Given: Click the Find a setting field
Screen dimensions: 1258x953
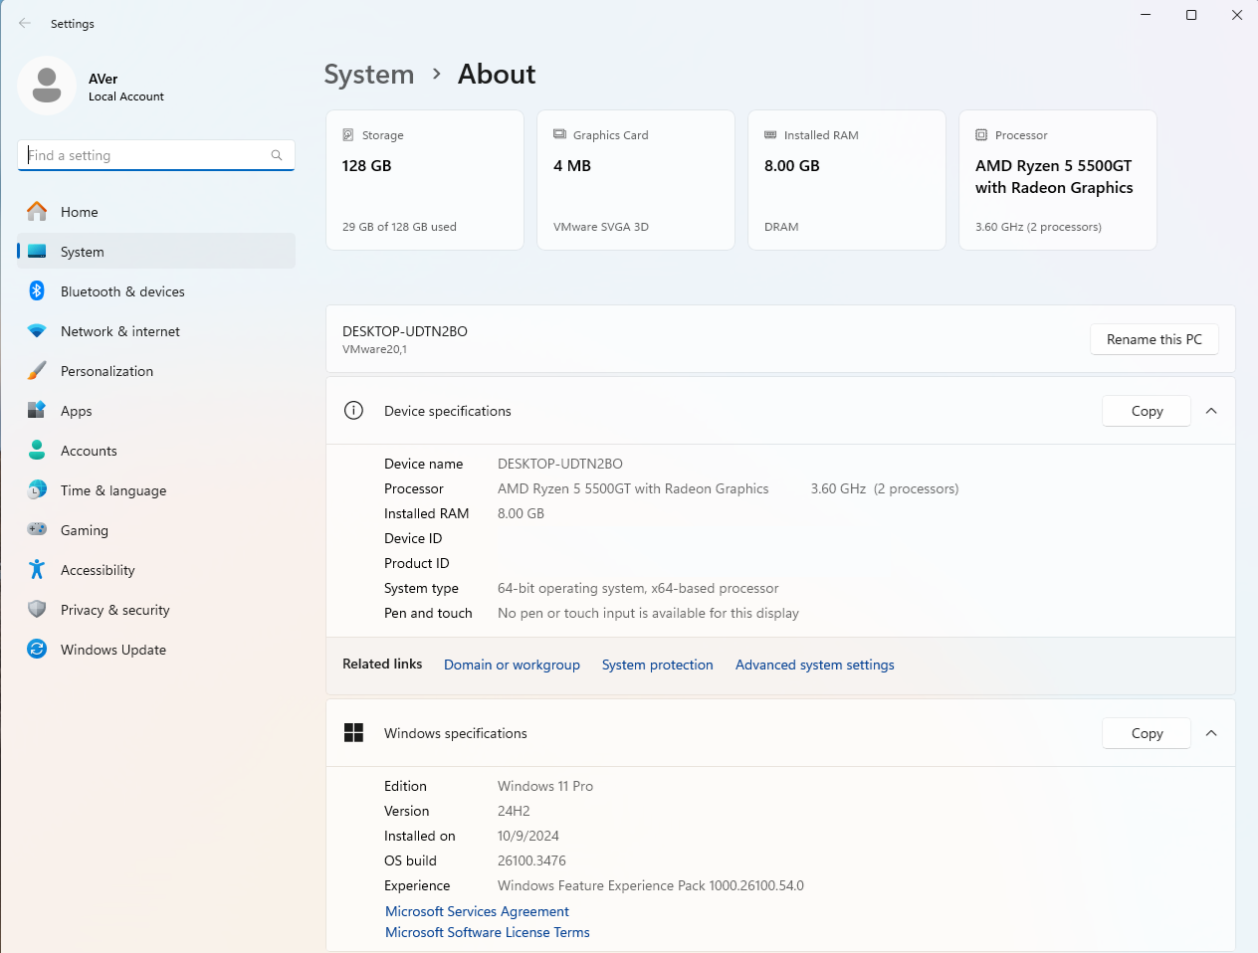Looking at the screenshot, I should [x=156, y=155].
